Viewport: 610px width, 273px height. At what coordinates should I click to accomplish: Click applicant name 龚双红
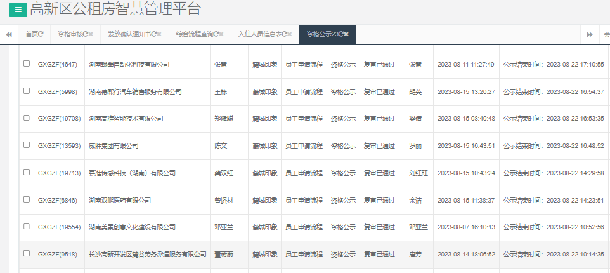click(224, 173)
